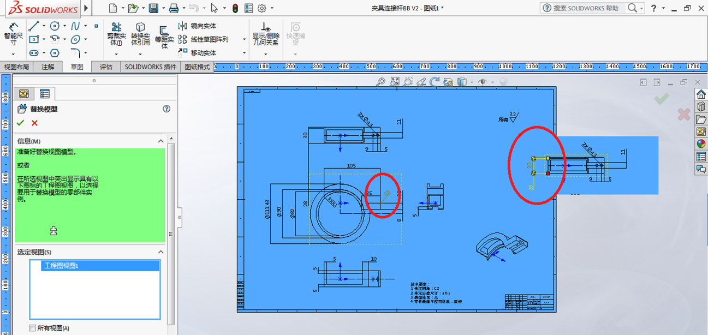Switch to the SOLIDWORKS 插件 tab
The width and height of the screenshot is (708, 335).
point(151,67)
